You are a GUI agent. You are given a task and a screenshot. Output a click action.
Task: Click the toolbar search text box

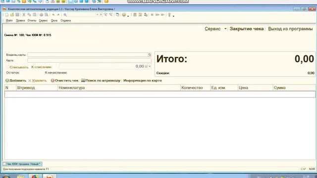[x=82, y=15]
